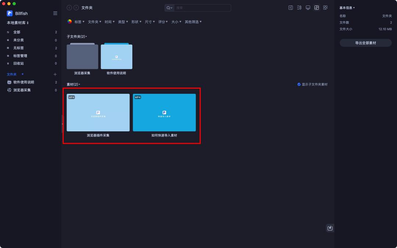Click the 导出全部素材 button
The width and height of the screenshot is (397, 248).
[365, 42]
